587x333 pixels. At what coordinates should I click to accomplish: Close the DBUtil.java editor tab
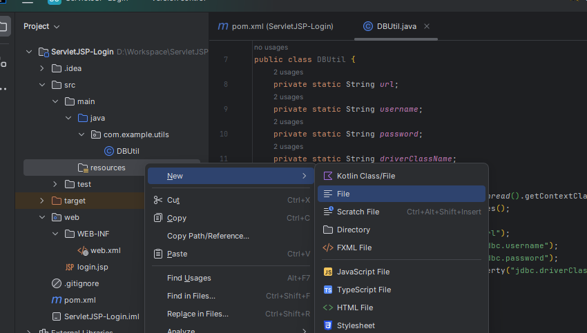(x=427, y=26)
